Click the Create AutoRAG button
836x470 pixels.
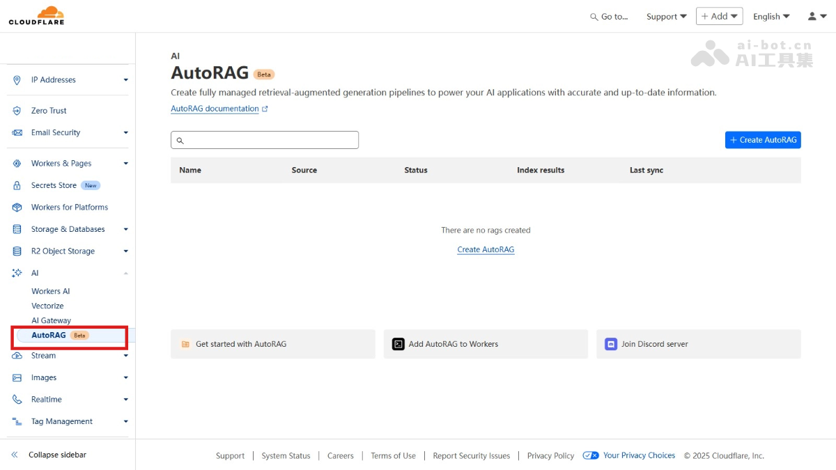[x=763, y=139]
